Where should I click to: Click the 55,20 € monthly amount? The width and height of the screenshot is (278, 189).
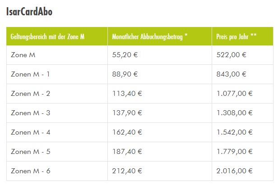point(125,55)
